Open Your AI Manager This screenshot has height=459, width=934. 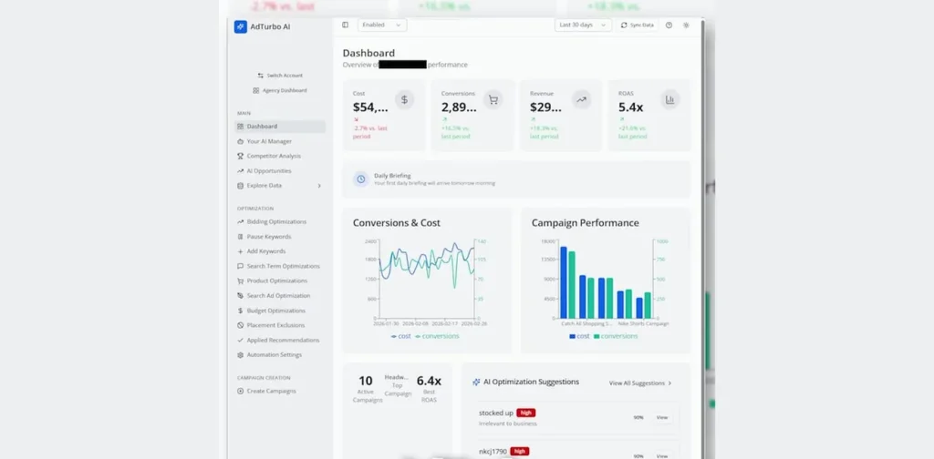(x=269, y=141)
